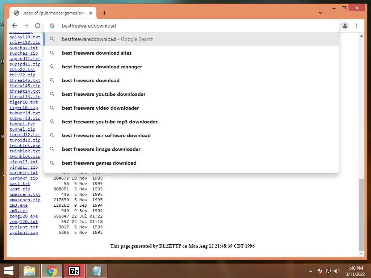Click the forward navigation arrow

[x=26, y=26]
